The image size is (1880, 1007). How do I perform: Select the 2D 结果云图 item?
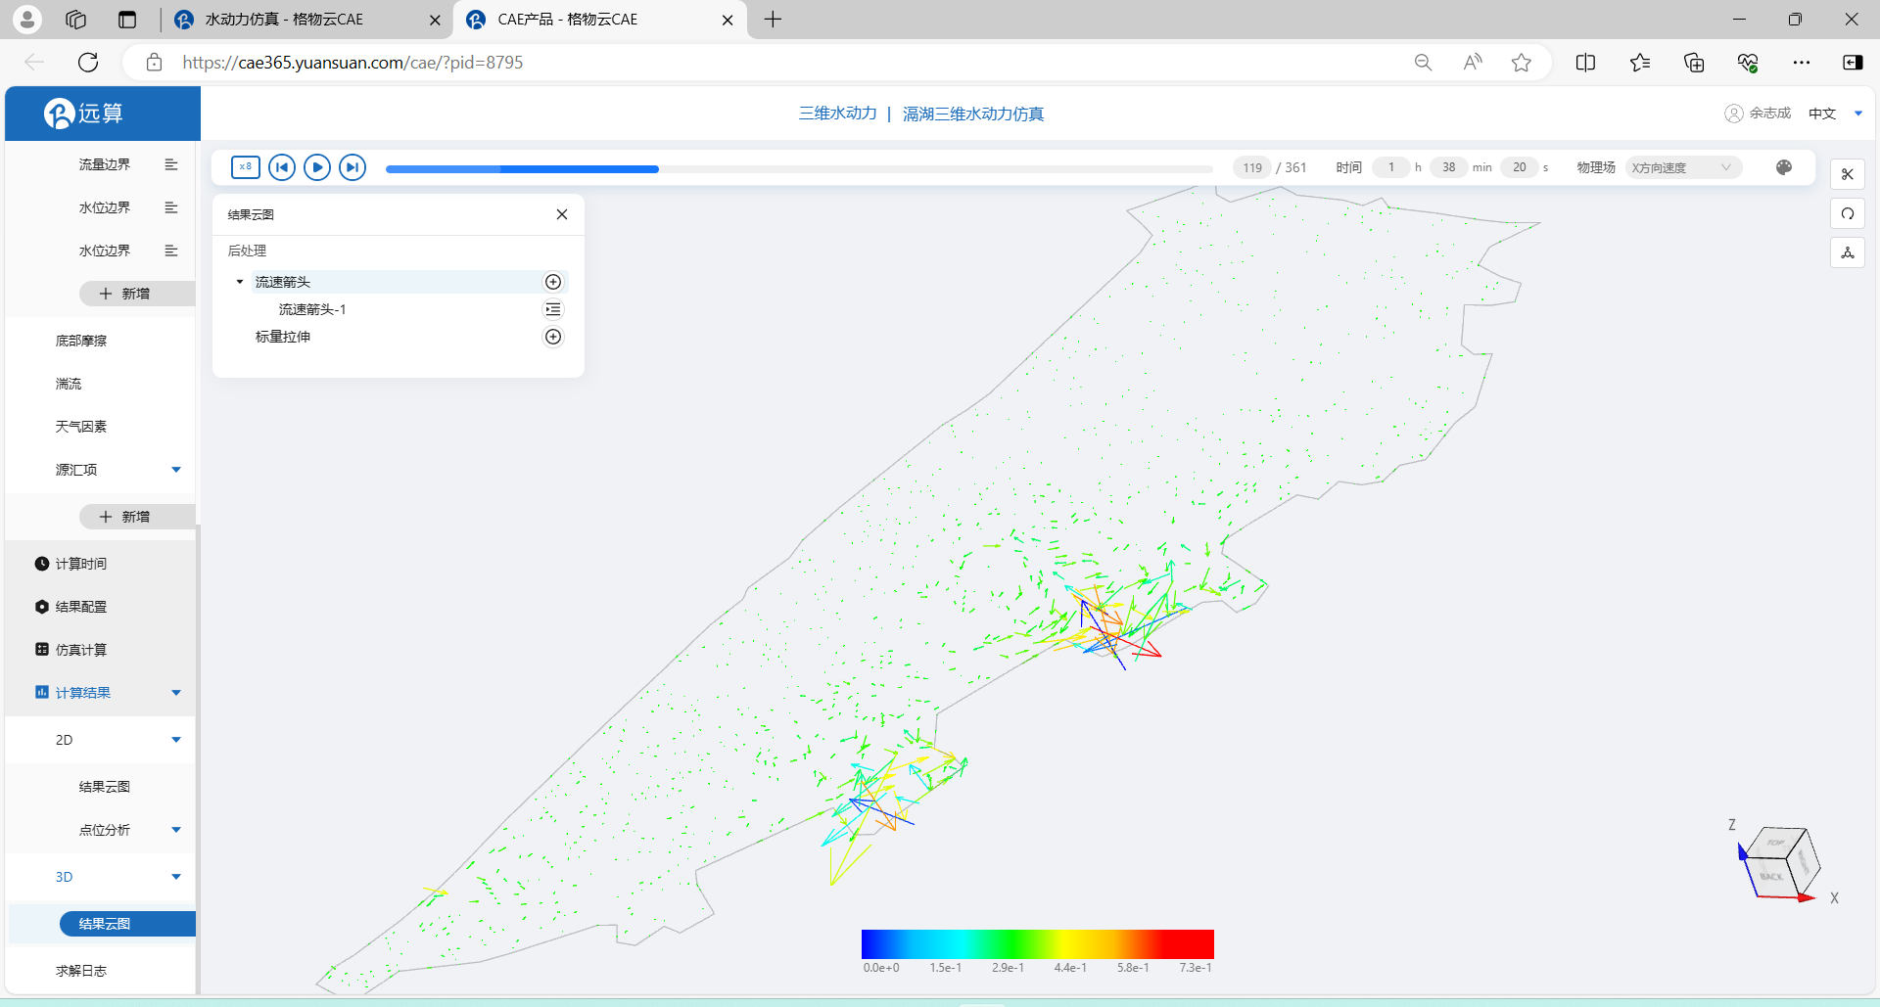point(105,787)
